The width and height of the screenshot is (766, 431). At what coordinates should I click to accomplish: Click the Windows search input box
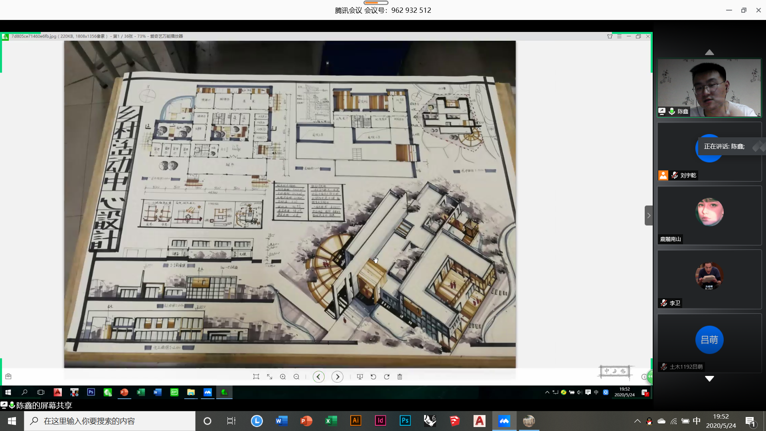pyautogui.click(x=112, y=421)
